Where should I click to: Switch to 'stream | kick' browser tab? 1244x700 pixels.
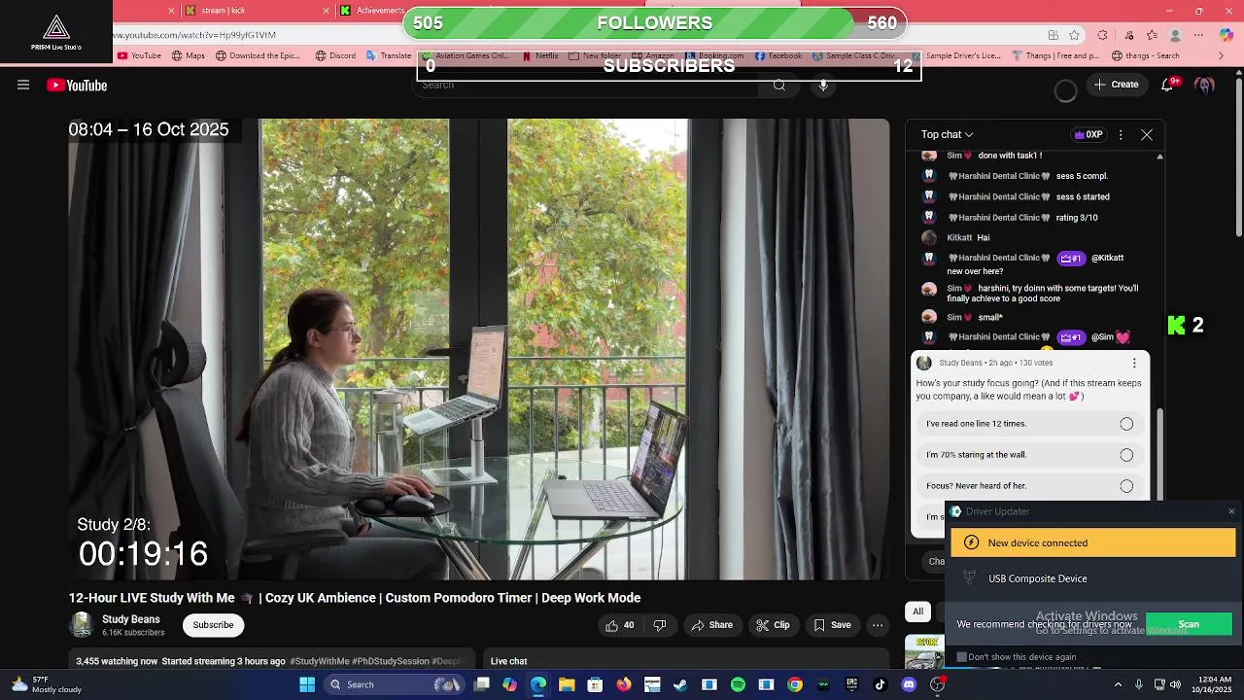pyautogui.click(x=256, y=11)
